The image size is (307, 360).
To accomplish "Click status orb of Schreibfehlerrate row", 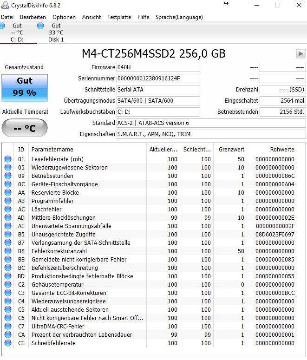I will [x=8, y=343].
